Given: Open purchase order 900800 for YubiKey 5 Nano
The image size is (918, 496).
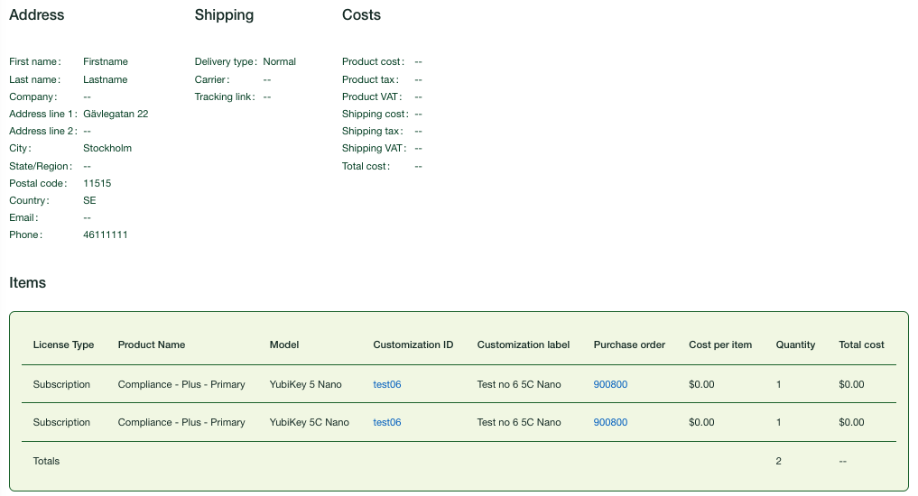Looking at the screenshot, I should (610, 384).
